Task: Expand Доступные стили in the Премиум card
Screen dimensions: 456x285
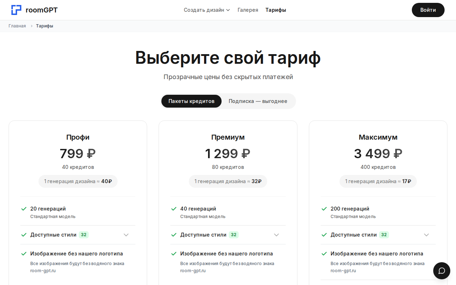Action: pos(276,235)
